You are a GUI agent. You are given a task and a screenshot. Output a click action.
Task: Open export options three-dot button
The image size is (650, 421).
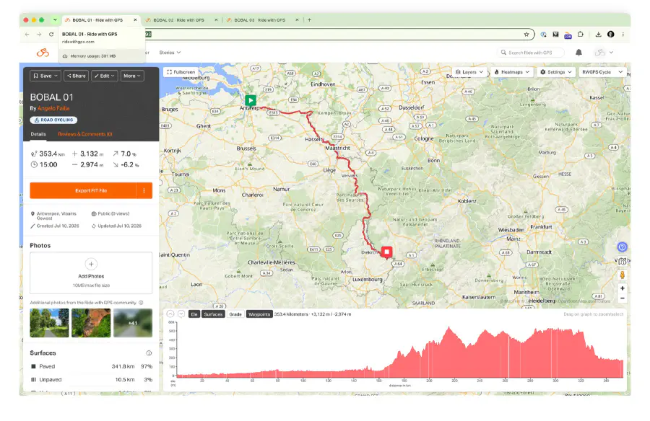(x=144, y=191)
